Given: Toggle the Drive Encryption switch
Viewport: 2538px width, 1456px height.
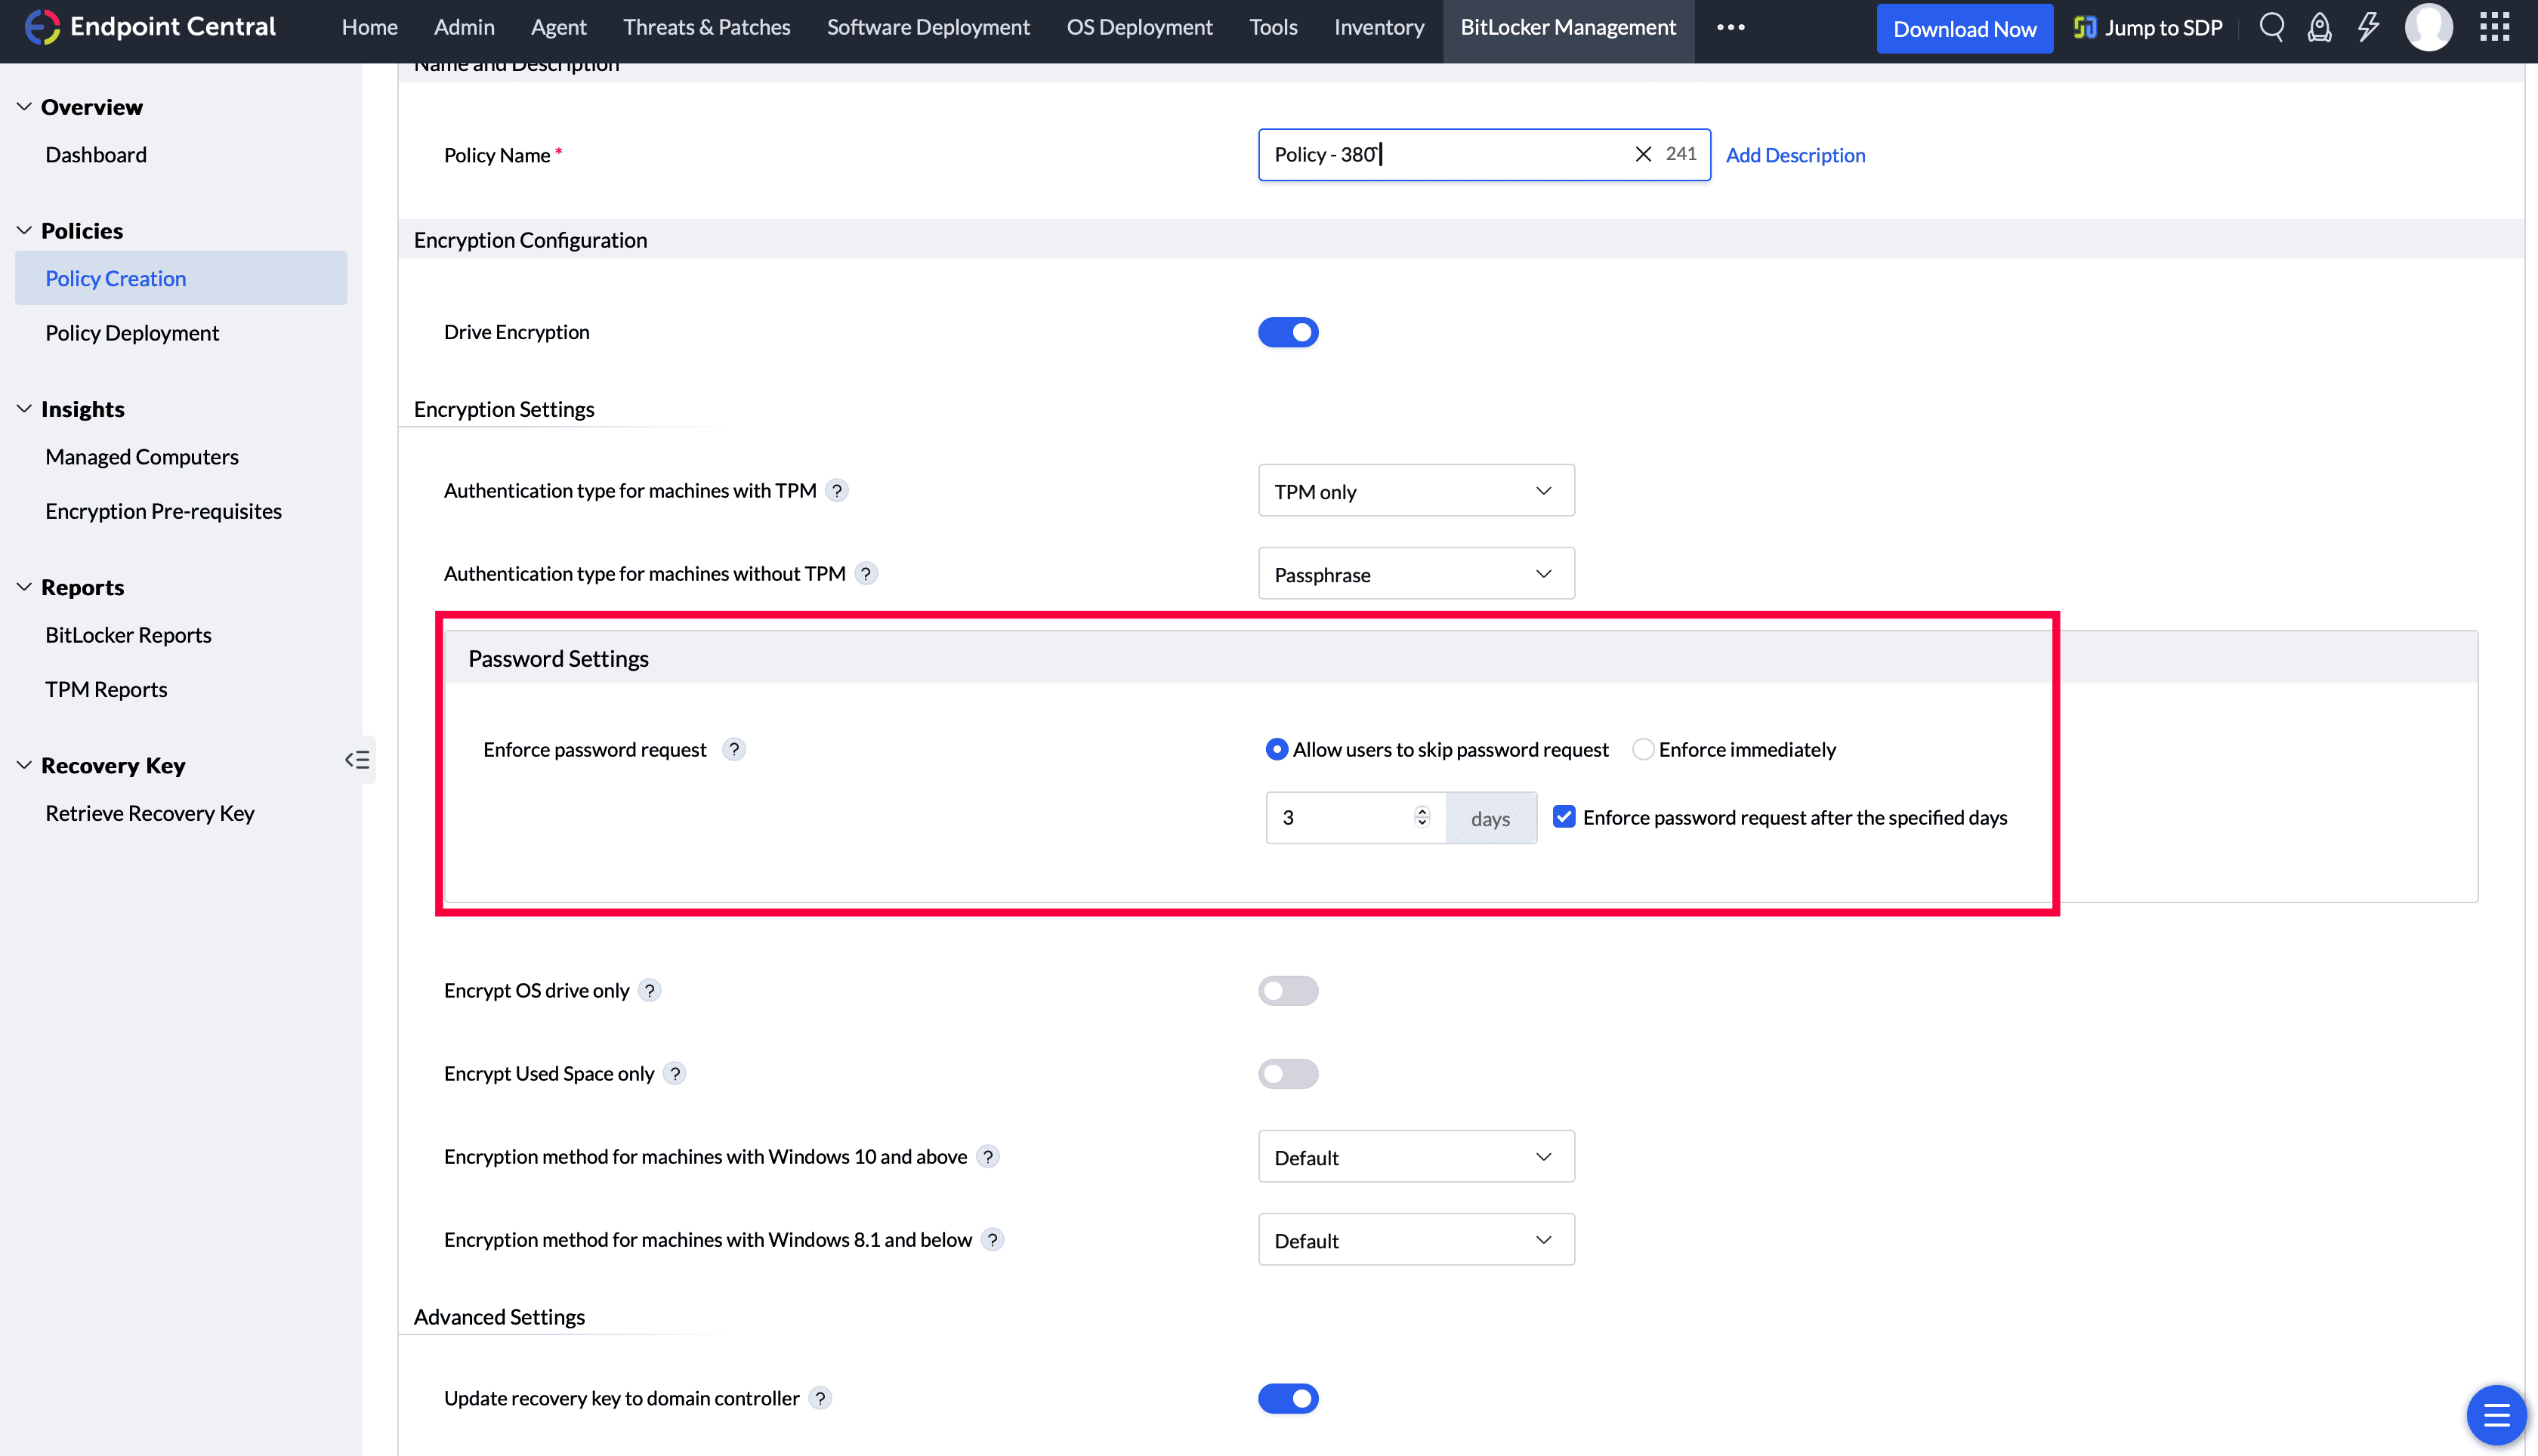Looking at the screenshot, I should (x=1288, y=332).
